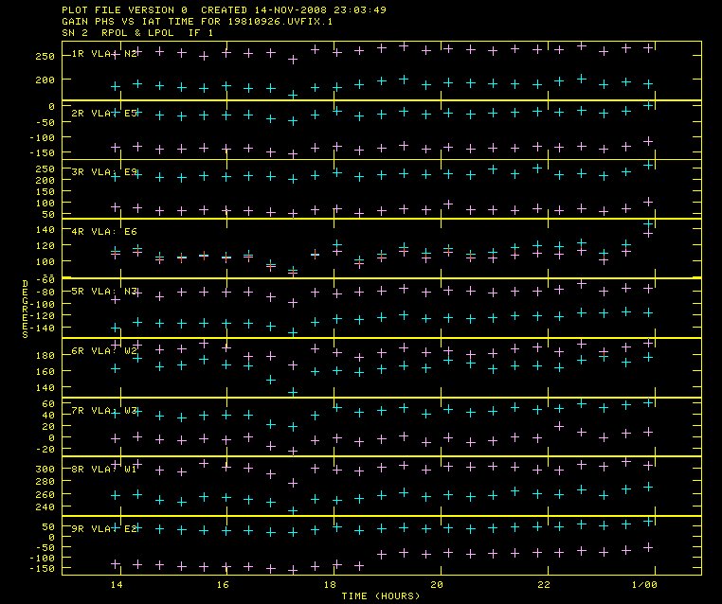Click the "9R VLA" antenna panel label
Viewport: 722px width, 604px height.
[x=106, y=529]
